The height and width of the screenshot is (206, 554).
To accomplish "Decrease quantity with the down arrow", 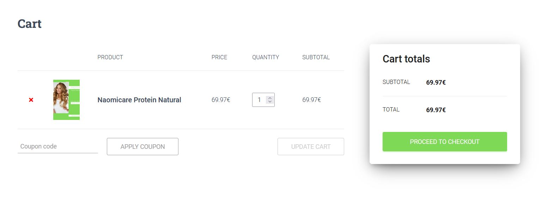I will (270, 102).
